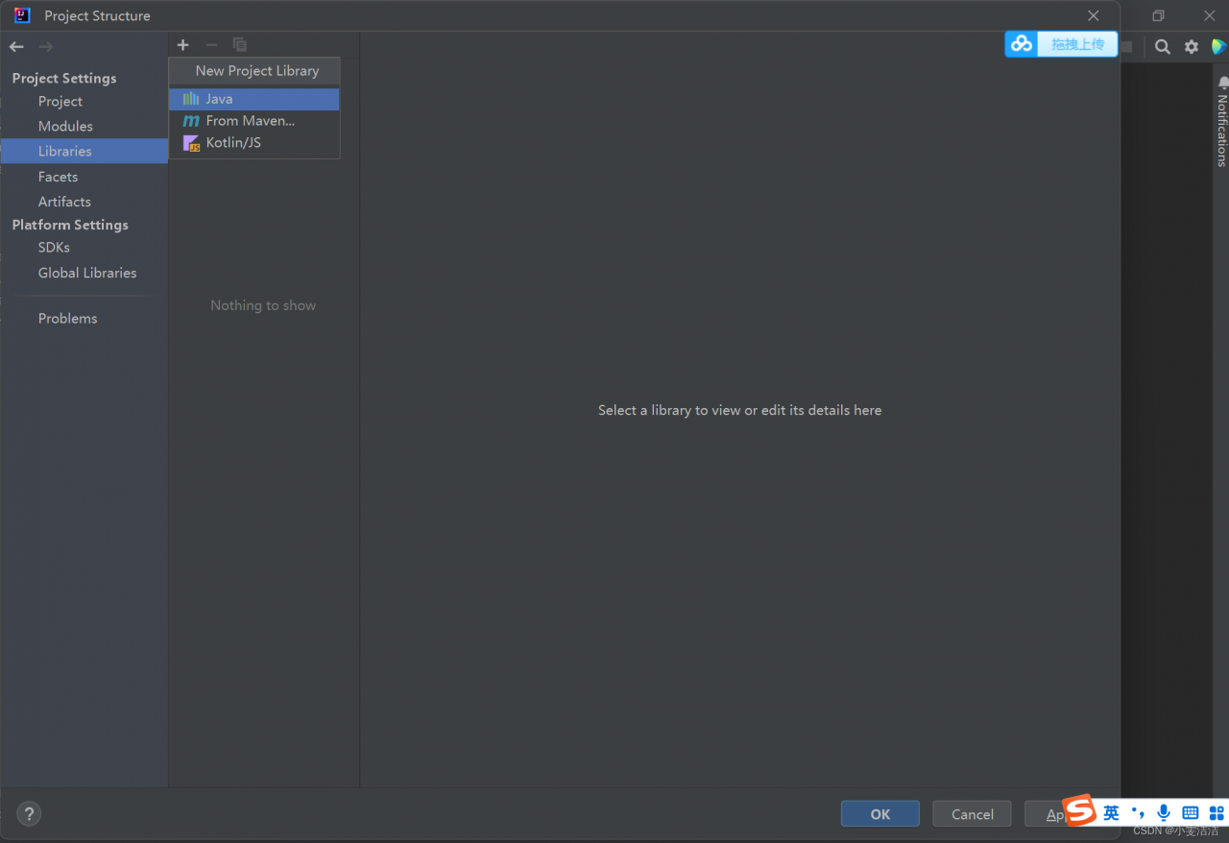Open the Notifications side panel
The width and height of the screenshot is (1229, 843).
pyautogui.click(x=1221, y=121)
